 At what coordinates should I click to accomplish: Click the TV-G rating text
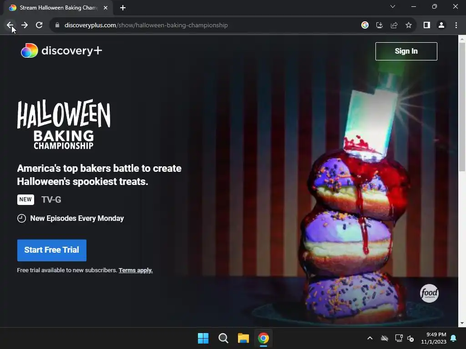51,199
